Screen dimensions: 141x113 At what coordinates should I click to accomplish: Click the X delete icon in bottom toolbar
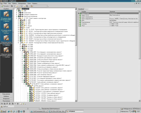[x=15, y=104]
